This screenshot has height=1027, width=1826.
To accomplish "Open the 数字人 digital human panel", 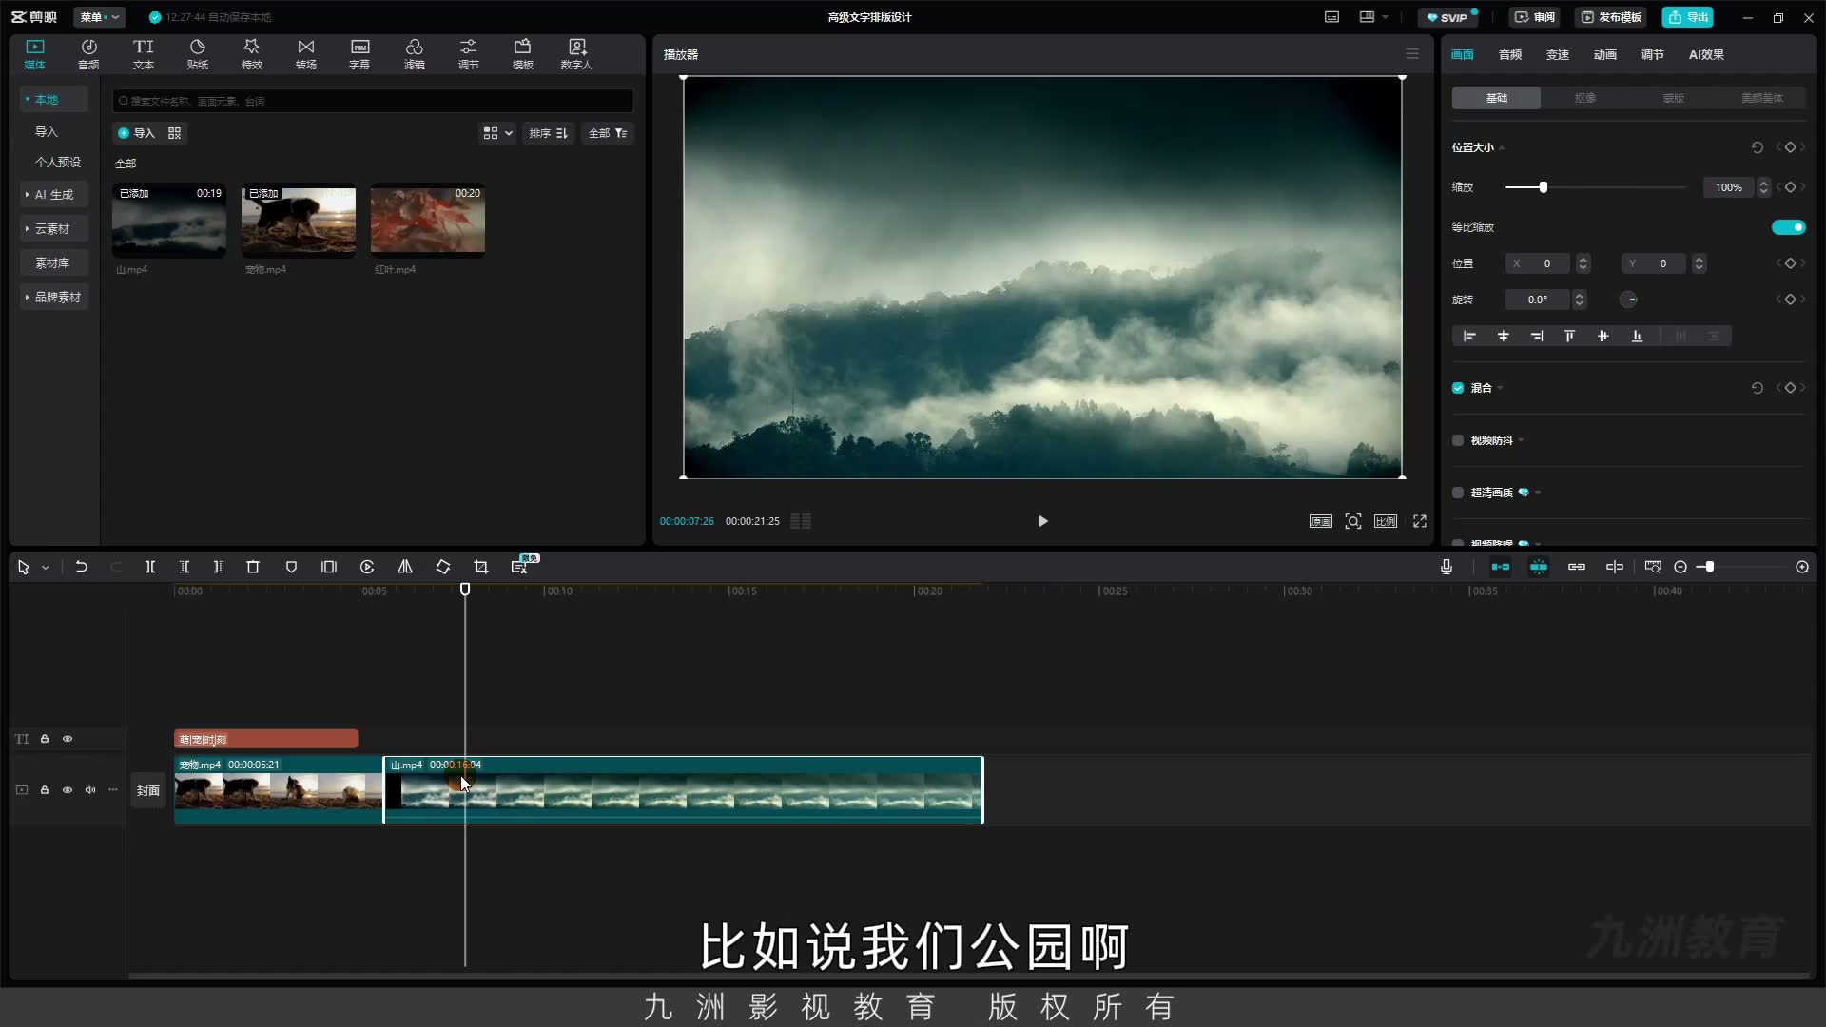I will [x=576, y=54].
